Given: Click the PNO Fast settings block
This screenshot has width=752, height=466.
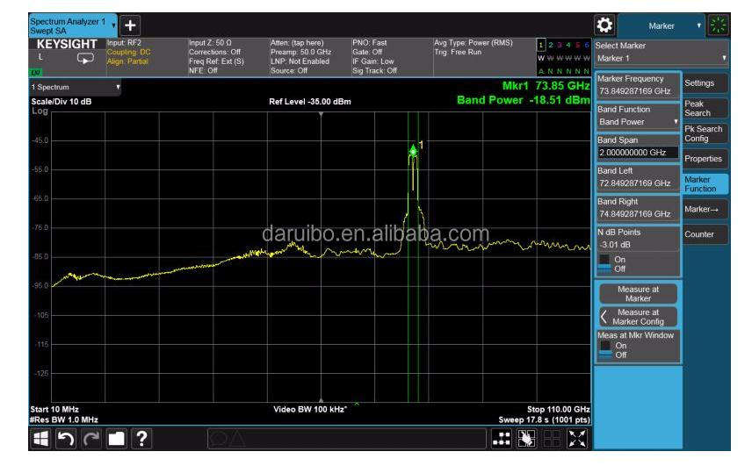Looking at the screenshot, I should point(392,57).
